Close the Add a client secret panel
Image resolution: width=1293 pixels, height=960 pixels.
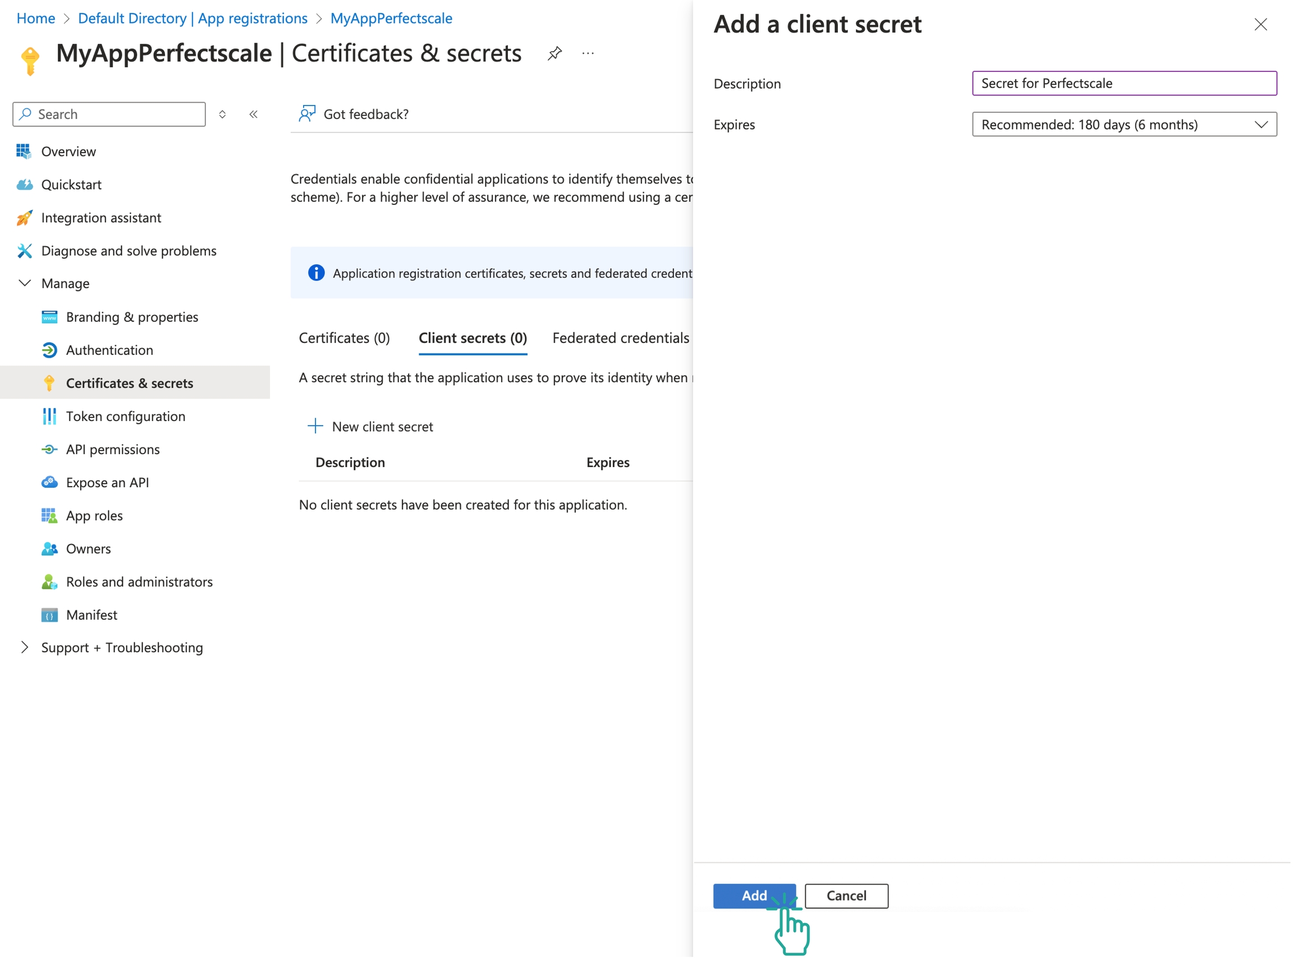pos(1261,24)
